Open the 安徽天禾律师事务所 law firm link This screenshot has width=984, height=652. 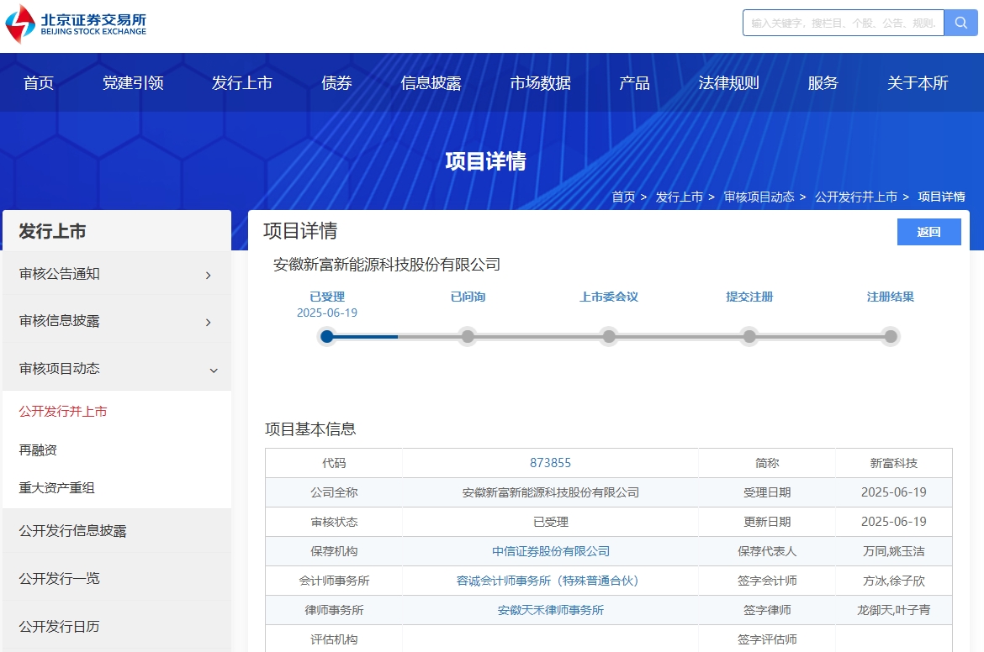coord(550,610)
